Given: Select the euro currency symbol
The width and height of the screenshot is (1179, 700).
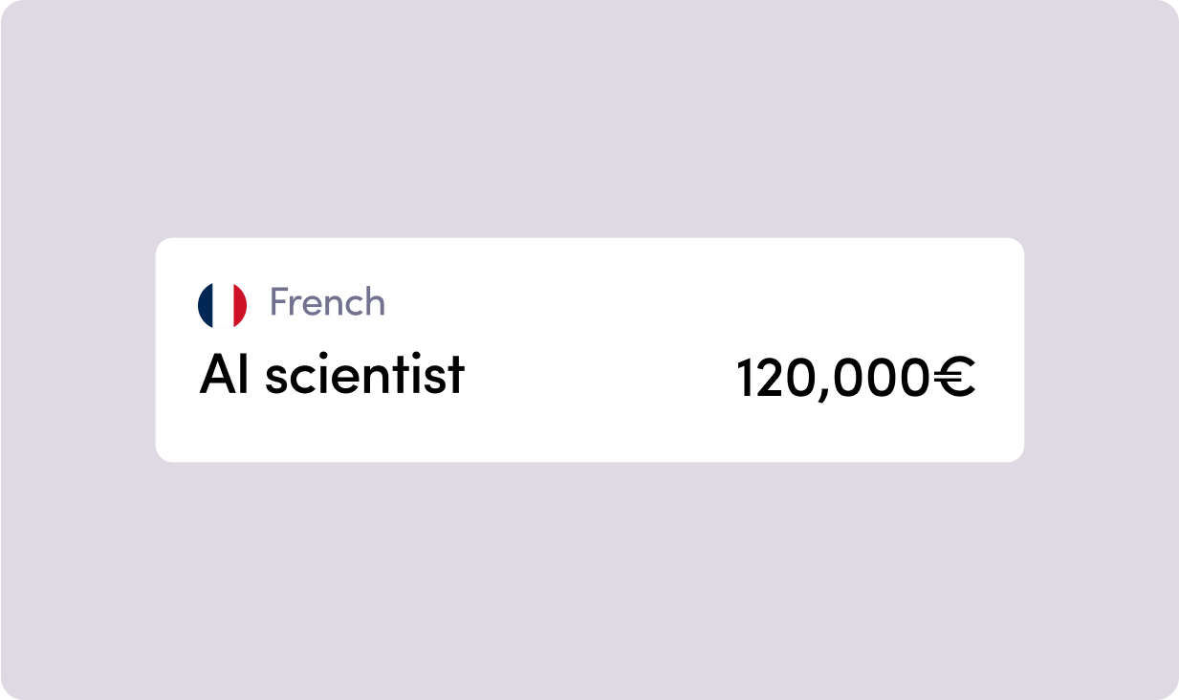Looking at the screenshot, I should click(953, 379).
